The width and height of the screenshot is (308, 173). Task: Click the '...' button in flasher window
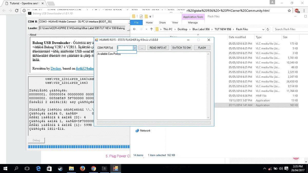point(142,48)
